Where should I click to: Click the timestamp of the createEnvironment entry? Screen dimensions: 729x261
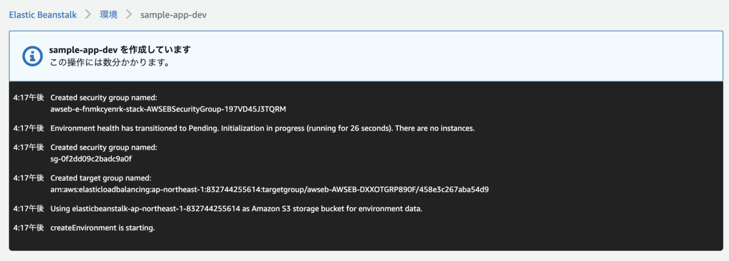pyautogui.click(x=29, y=228)
